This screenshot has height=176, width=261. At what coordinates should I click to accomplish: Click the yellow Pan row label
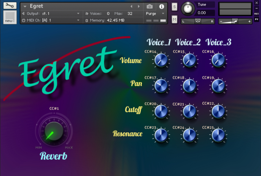coord(136,84)
